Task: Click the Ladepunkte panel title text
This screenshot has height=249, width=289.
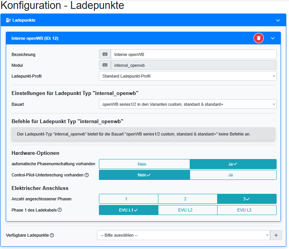Action: point(24,20)
